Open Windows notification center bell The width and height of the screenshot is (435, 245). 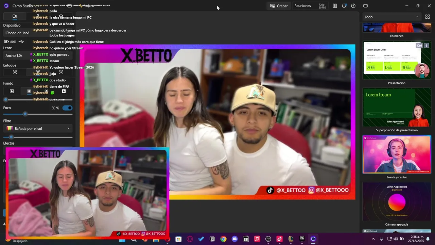[x=428, y=239]
